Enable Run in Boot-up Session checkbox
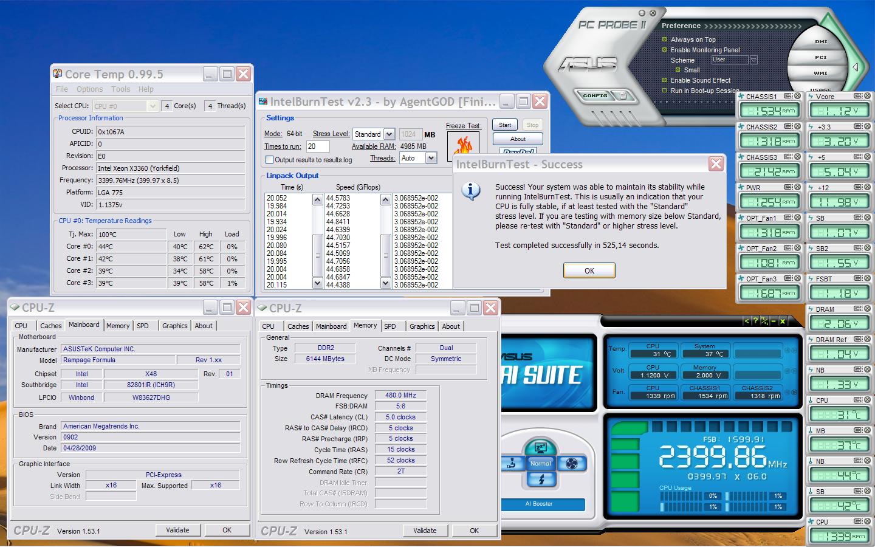The height and width of the screenshot is (547, 875). coord(665,91)
